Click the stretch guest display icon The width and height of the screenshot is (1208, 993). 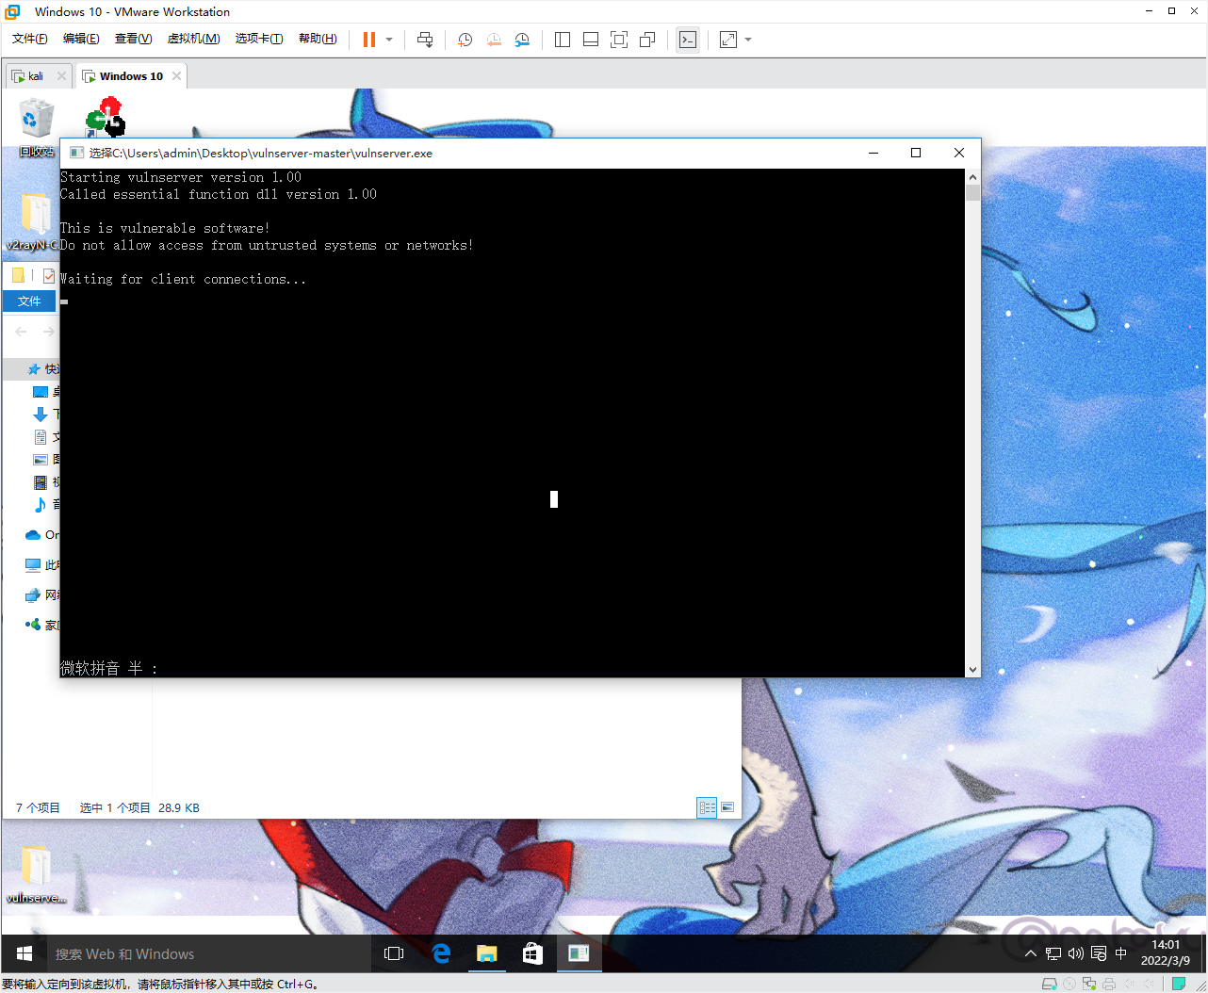[x=728, y=40]
